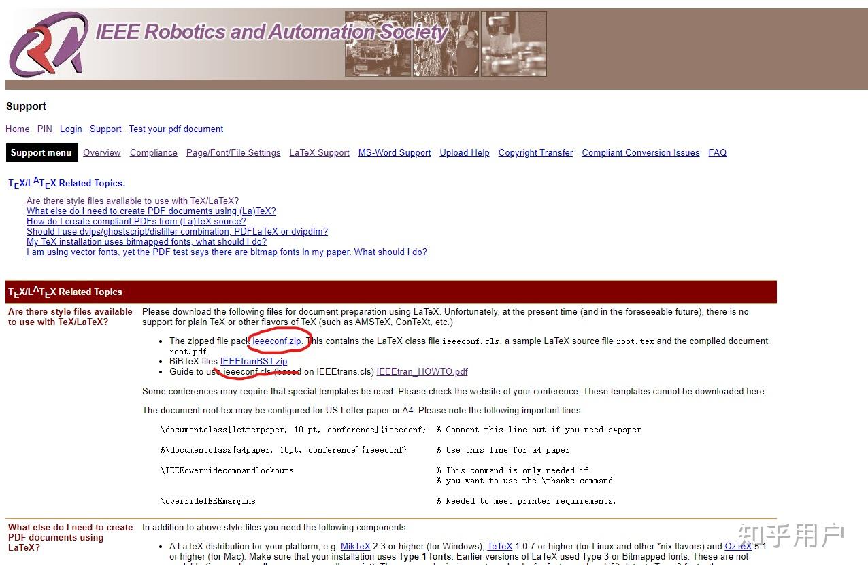Viewport: 868px width, 565px height.
Task: Open the Overview menu item
Action: tap(102, 153)
